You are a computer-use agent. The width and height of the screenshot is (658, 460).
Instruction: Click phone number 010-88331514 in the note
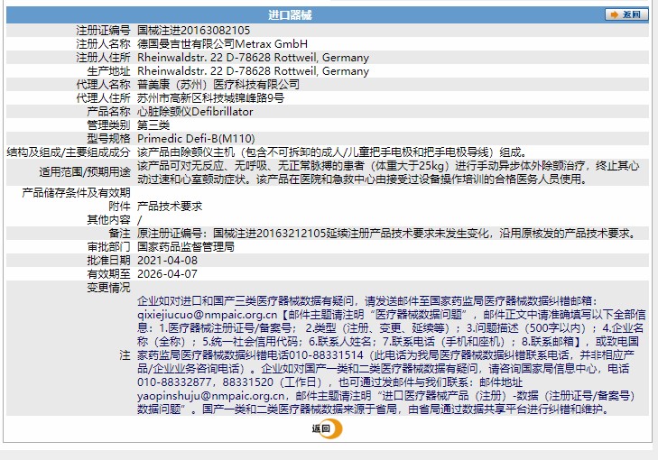[x=326, y=355]
